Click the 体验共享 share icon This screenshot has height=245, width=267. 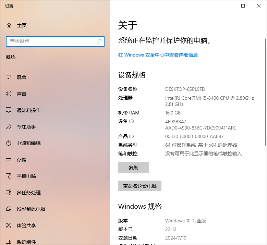pos(9,225)
